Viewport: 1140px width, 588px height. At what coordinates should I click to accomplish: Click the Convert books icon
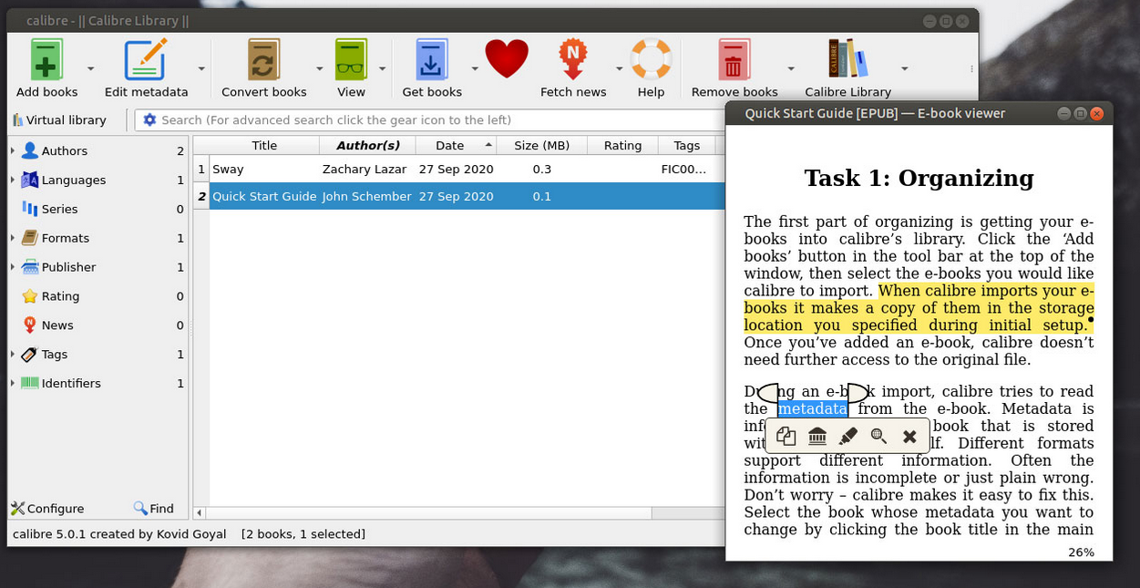263,61
